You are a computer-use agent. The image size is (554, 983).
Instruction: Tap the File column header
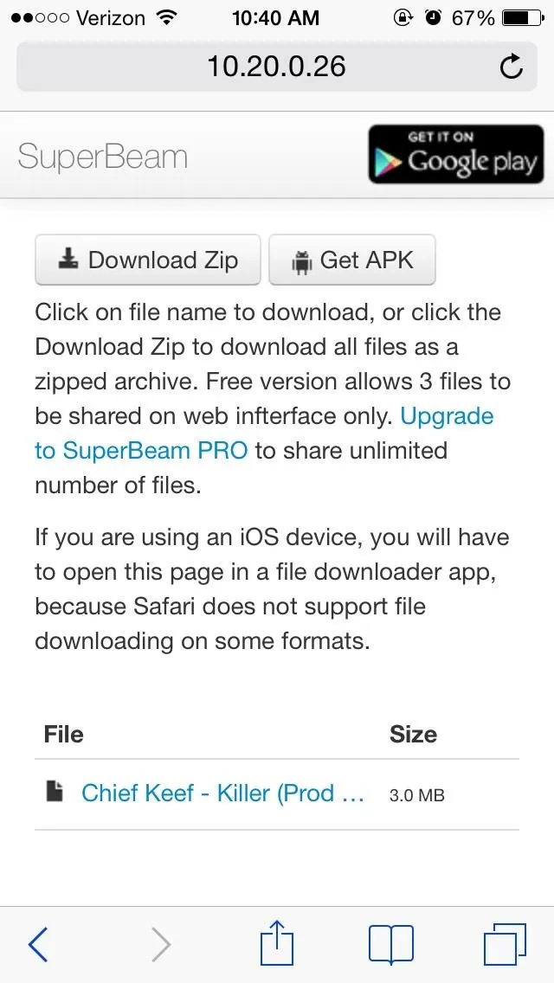pyautogui.click(x=63, y=734)
